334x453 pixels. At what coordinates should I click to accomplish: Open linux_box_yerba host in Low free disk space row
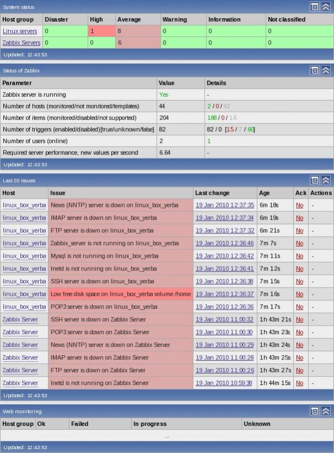pyautogui.click(x=24, y=294)
